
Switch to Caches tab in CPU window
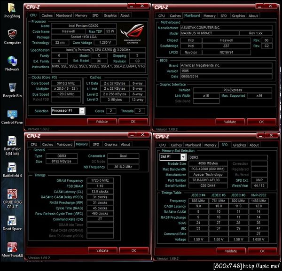pyautogui.click(x=47, y=15)
